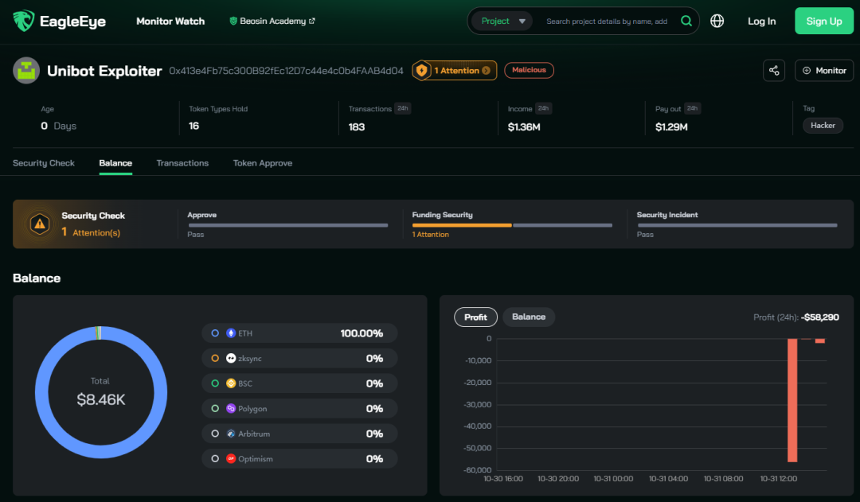Click the share icon button

[x=774, y=70]
